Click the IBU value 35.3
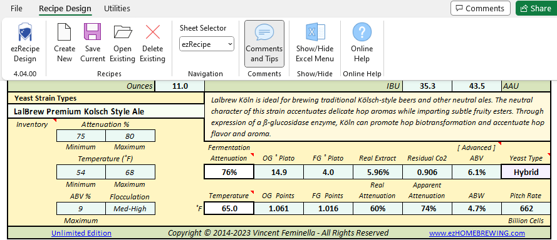 427,86
